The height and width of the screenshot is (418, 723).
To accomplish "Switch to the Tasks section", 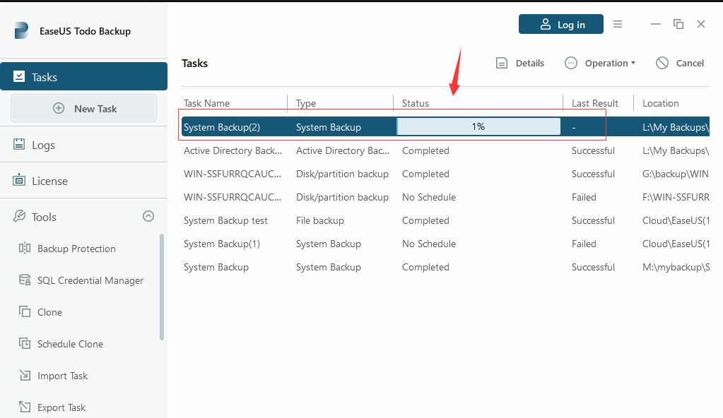I will click(45, 76).
